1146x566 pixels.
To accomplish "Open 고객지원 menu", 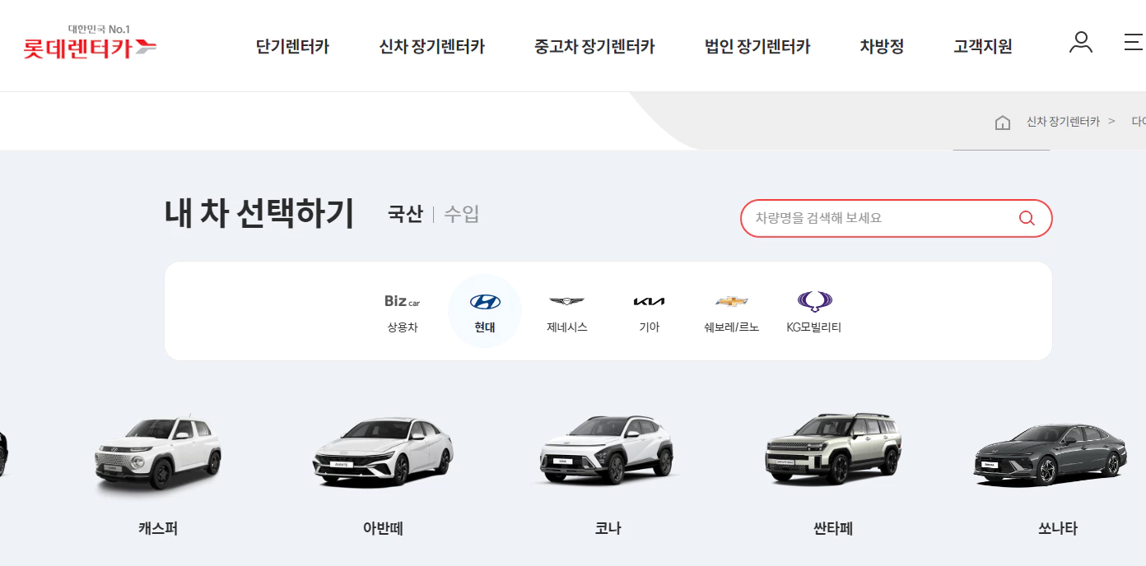I will pos(982,47).
